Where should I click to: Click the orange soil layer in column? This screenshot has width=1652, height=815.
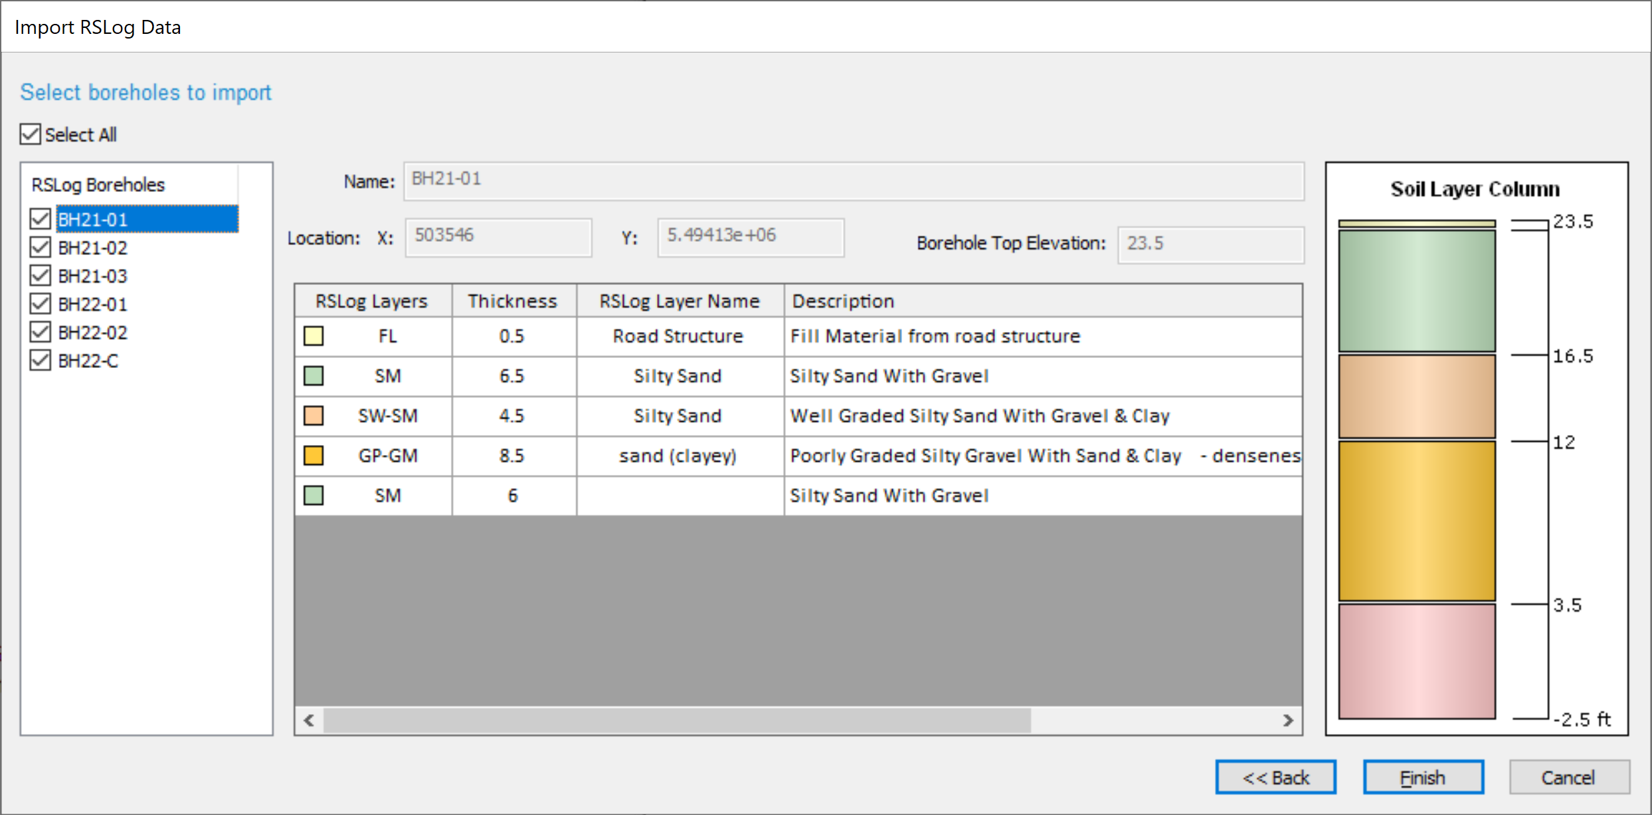pos(1417,521)
